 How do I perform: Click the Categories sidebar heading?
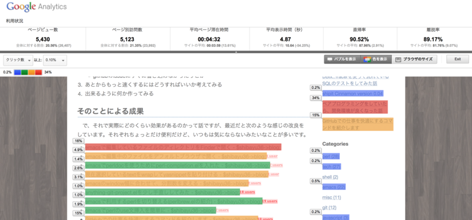click(335, 144)
